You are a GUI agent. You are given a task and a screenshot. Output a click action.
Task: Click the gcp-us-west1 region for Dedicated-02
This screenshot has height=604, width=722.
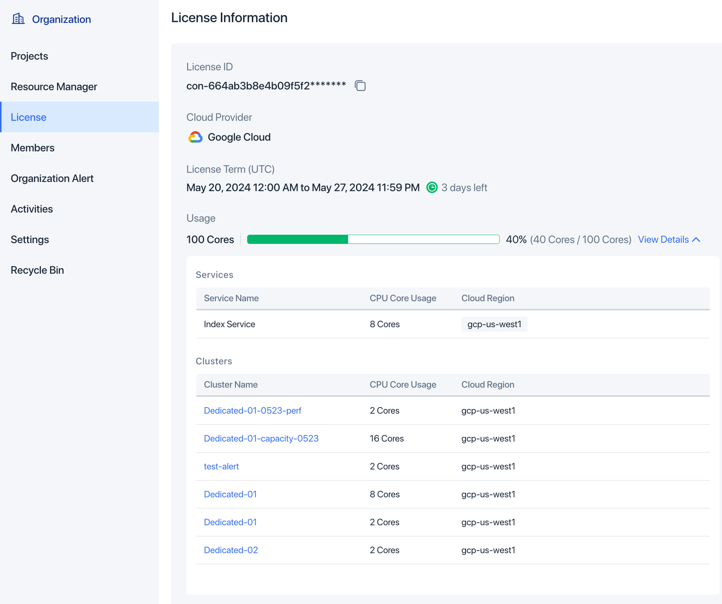coord(488,550)
